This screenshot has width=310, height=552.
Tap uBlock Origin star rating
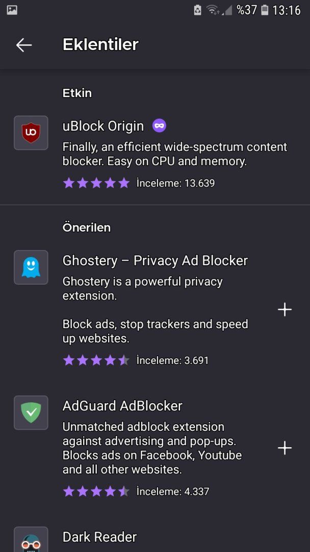pos(96,183)
